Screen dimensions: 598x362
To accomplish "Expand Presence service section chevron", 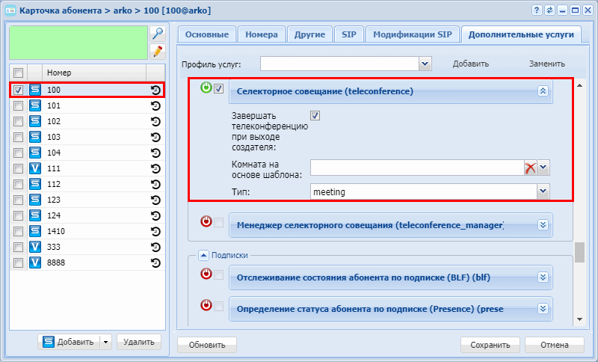I will pos(543,309).
